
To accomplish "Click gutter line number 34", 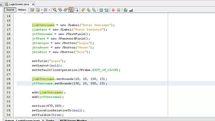I will tap(8, 106).
